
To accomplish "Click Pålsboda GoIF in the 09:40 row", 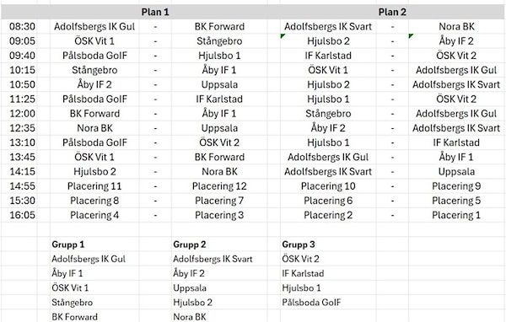I will click(94, 56).
